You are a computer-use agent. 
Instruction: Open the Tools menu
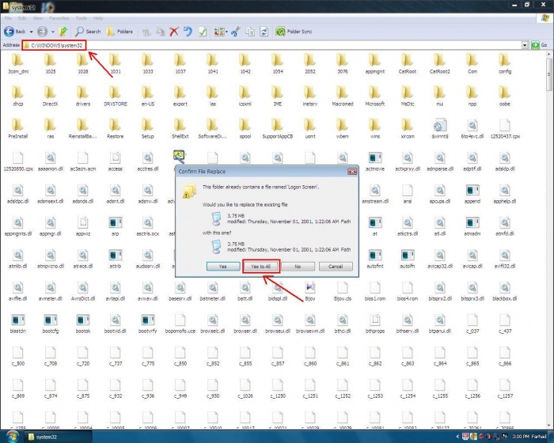click(x=82, y=18)
